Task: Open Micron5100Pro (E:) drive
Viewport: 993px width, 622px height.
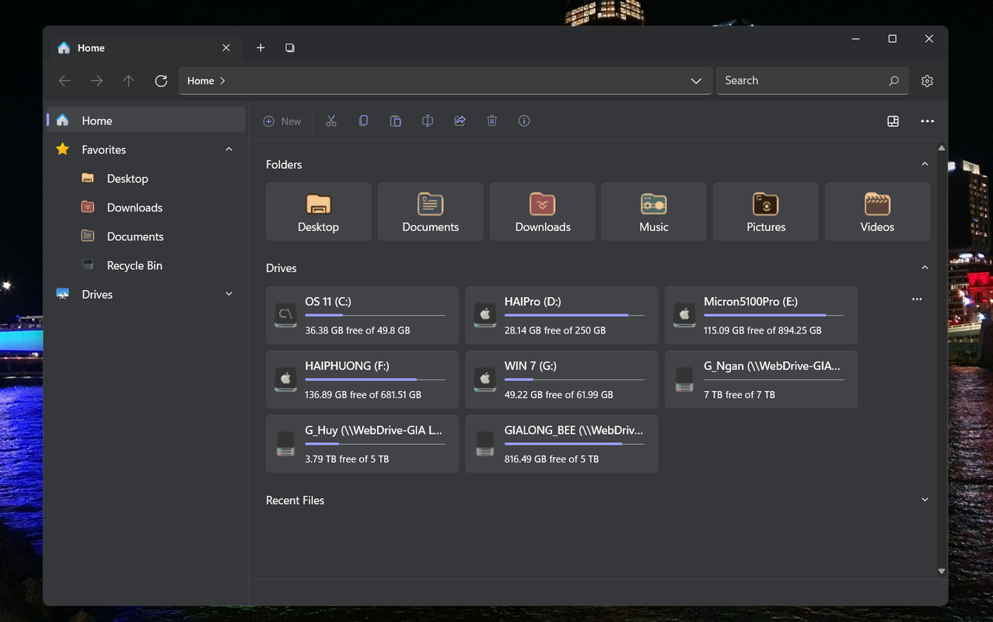Action: point(761,315)
